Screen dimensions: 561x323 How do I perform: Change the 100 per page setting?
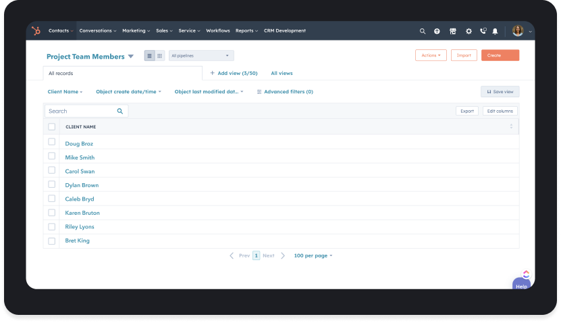(x=313, y=255)
